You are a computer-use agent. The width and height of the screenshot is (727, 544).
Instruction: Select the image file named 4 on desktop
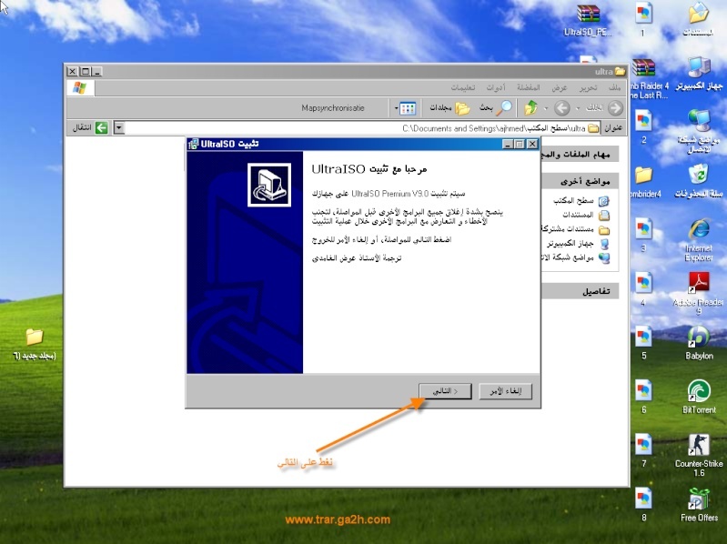[x=643, y=289]
